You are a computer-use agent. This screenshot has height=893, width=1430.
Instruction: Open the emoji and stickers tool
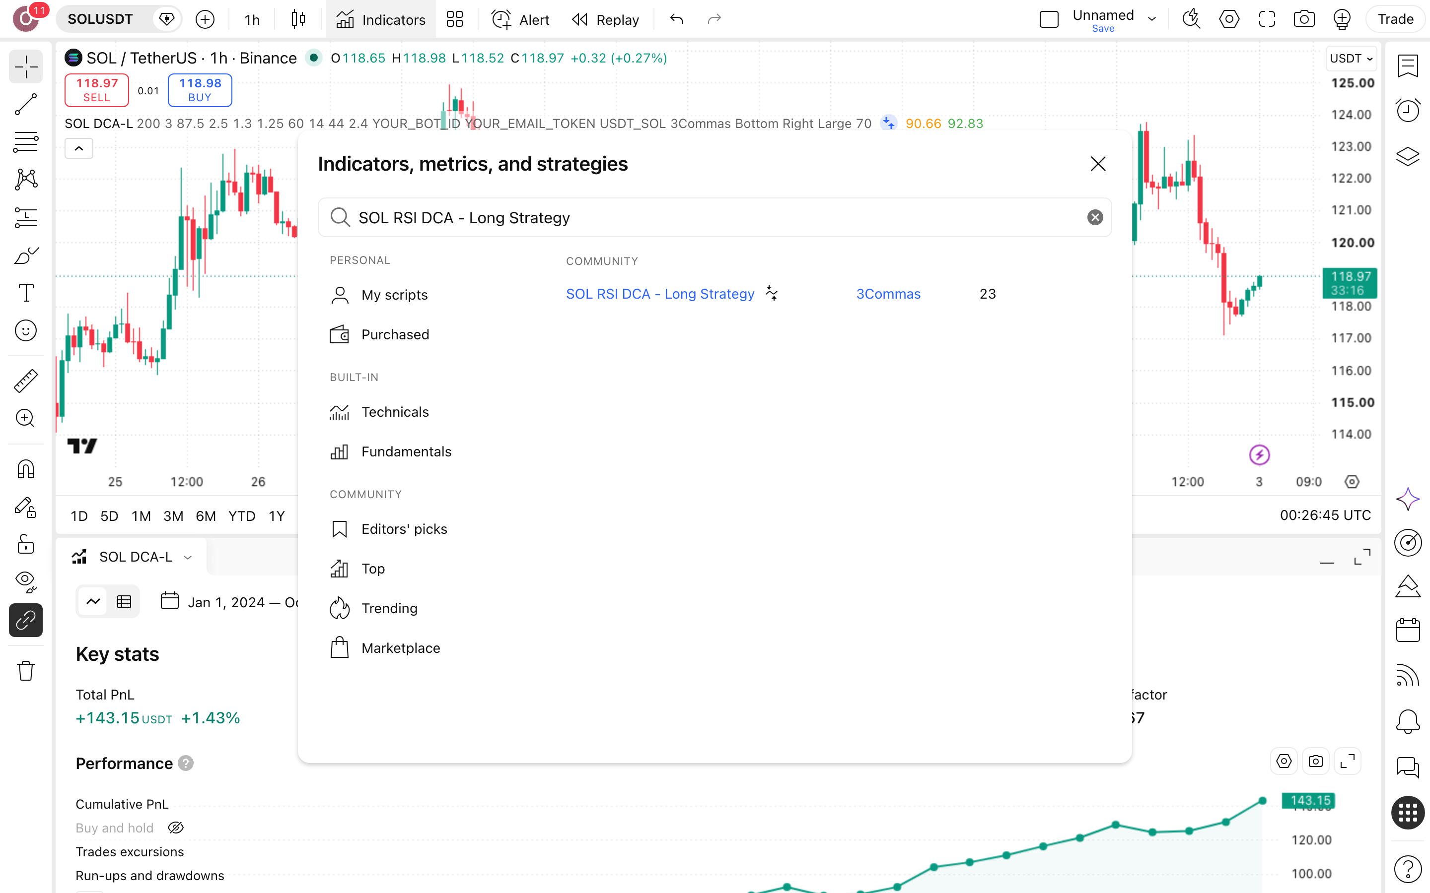pyautogui.click(x=25, y=331)
